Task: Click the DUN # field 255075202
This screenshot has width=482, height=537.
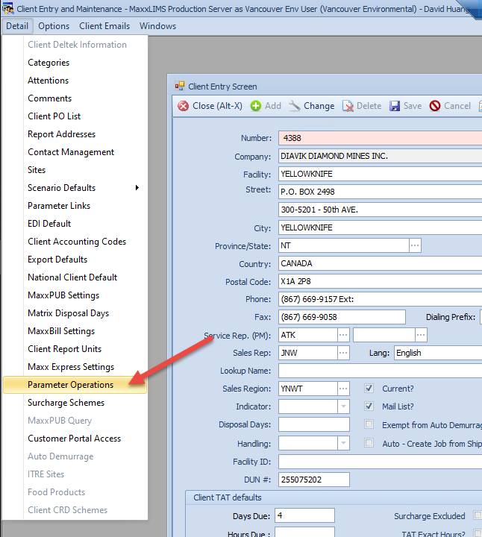Action: coord(314,480)
